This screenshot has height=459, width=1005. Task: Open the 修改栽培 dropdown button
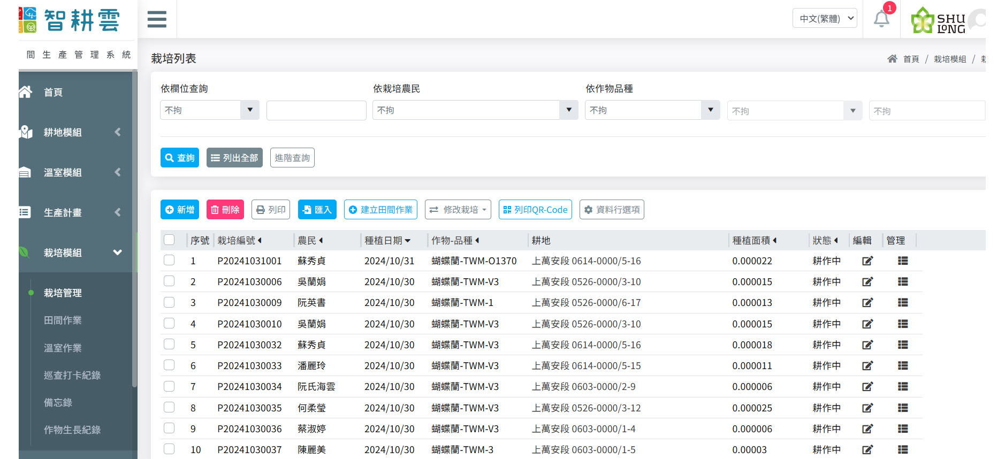[459, 210]
